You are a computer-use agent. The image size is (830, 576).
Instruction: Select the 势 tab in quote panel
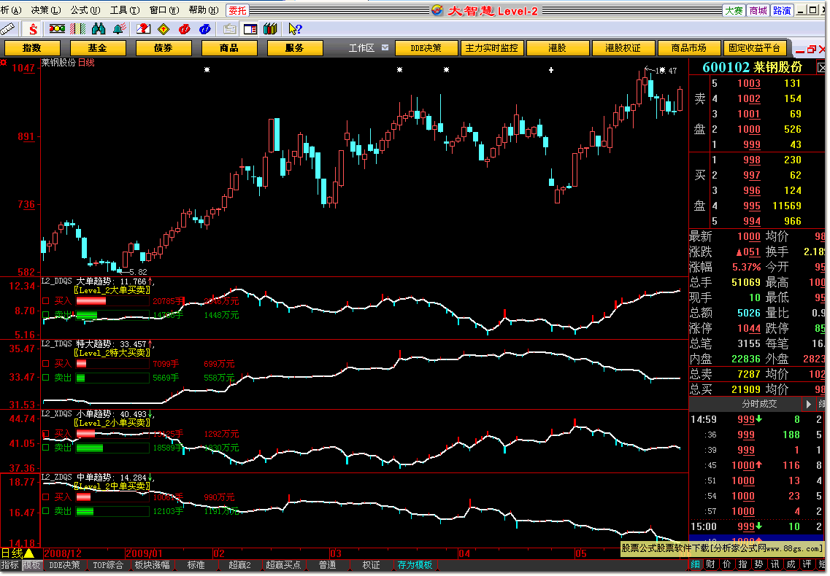pyautogui.click(x=758, y=565)
